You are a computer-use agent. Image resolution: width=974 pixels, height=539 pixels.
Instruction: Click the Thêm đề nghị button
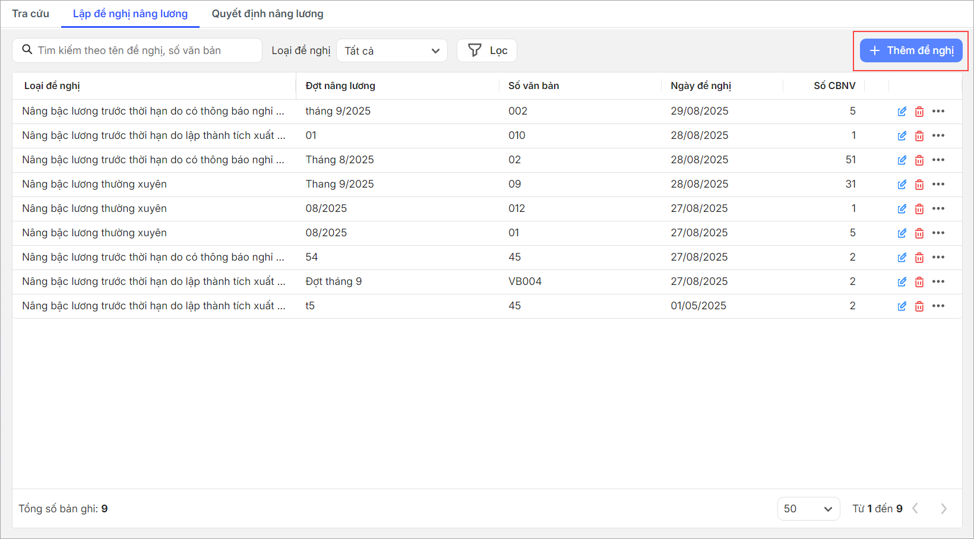pos(911,50)
